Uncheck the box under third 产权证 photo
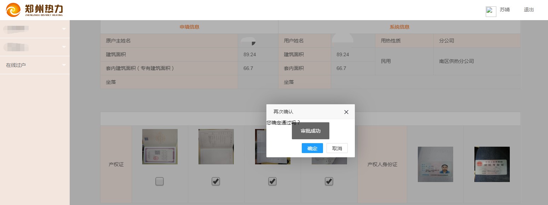 272,181
